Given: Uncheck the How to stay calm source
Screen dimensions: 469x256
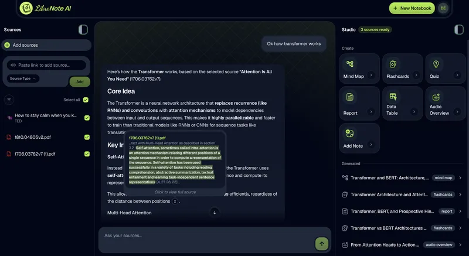Looking at the screenshot, I should click(87, 118).
